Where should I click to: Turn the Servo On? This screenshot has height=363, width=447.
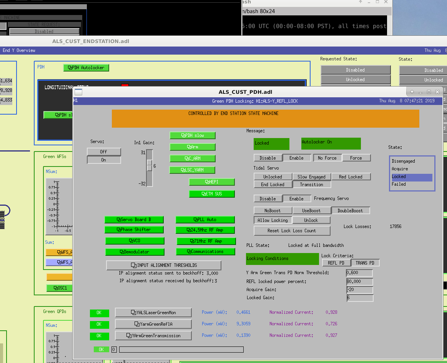(104, 160)
